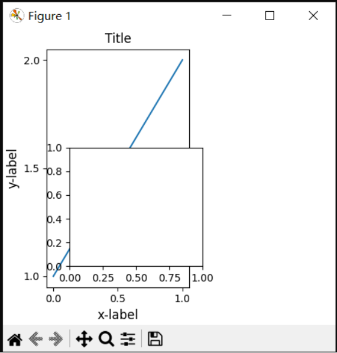Click the matplotlib window icon
This screenshot has height=353, width=337.
tap(17, 15)
